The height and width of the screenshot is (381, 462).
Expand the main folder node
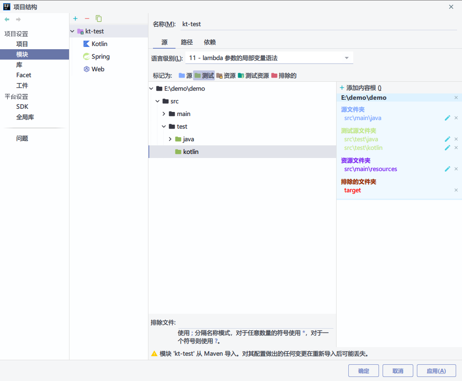[x=164, y=114]
